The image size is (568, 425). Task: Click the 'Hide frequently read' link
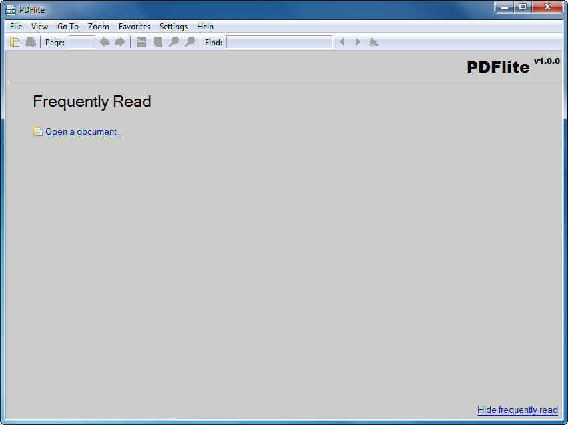517,410
